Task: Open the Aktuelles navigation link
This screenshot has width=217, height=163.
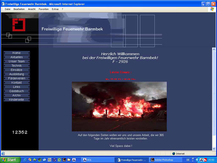Action: 17,57
